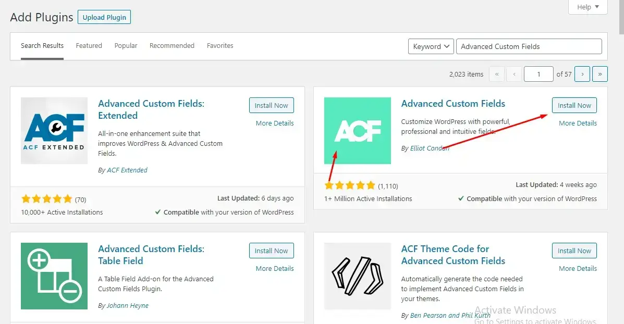Screen dimensions: 624x324
Task: Switch to the Featured tab
Action: pos(89,45)
